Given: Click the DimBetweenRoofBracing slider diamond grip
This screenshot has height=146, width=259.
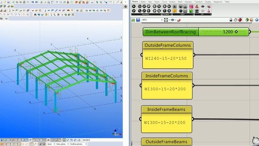Looking at the screenshot, I should [236, 32].
